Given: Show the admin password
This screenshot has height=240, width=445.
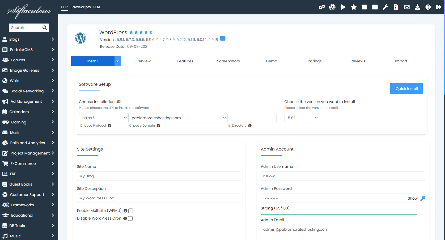Looking at the screenshot, I should pyautogui.click(x=412, y=198).
